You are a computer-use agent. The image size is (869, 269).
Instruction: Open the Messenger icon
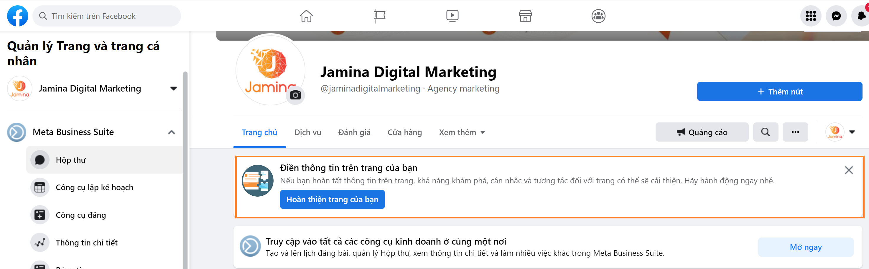click(x=836, y=16)
